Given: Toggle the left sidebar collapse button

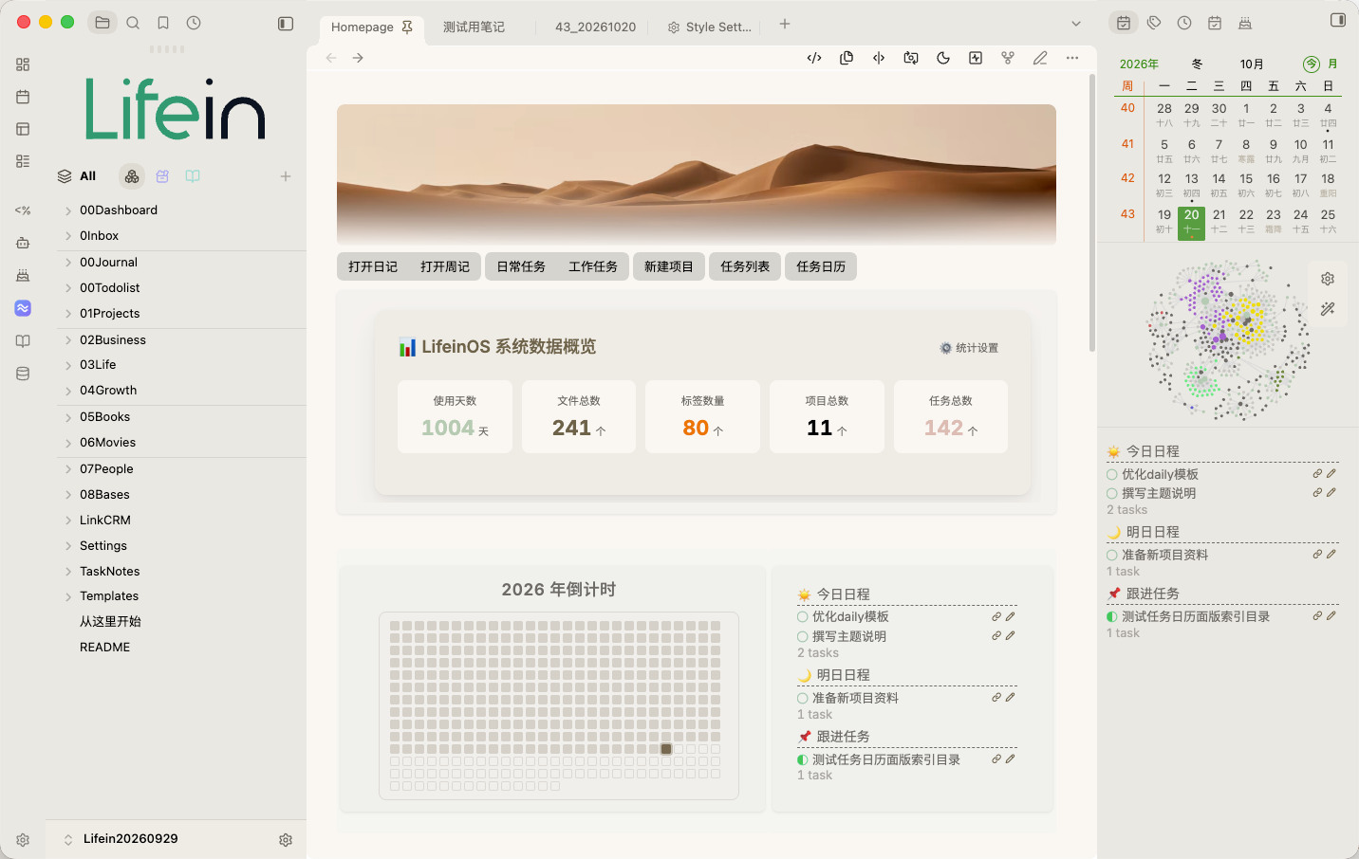Looking at the screenshot, I should click(x=286, y=24).
